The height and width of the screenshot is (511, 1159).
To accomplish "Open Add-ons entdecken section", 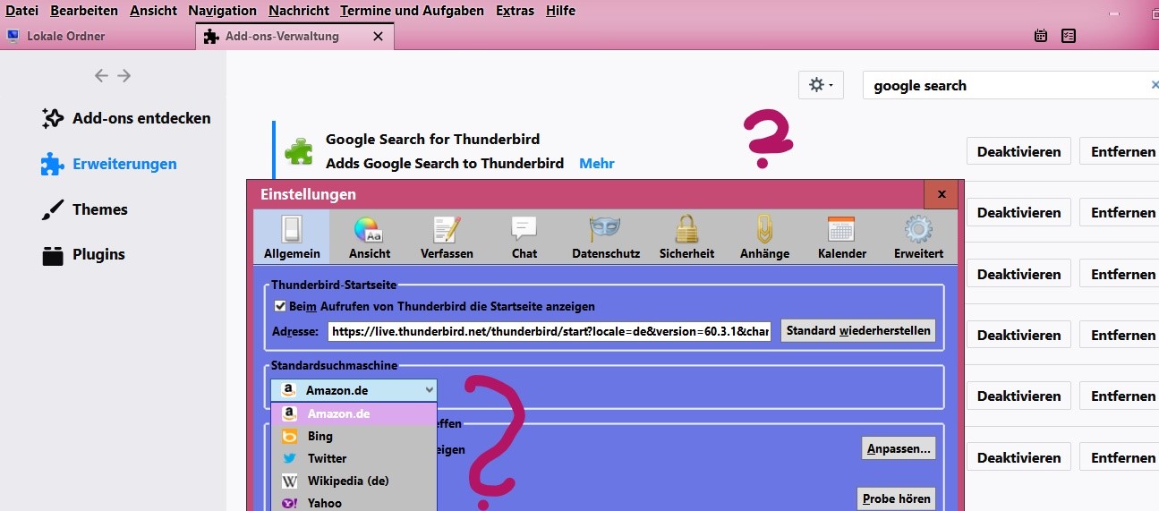I will [x=126, y=118].
